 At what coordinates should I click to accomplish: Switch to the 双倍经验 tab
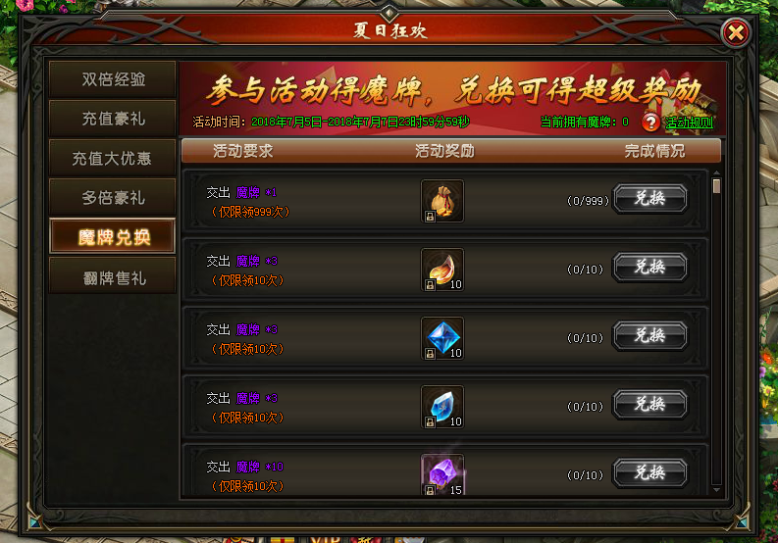[113, 79]
